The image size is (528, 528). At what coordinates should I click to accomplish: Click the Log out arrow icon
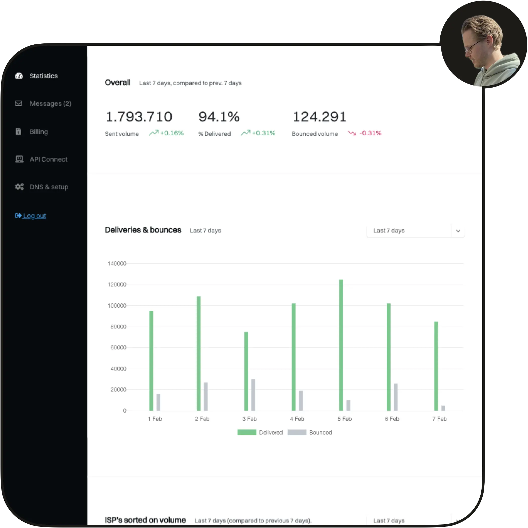tap(18, 216)
